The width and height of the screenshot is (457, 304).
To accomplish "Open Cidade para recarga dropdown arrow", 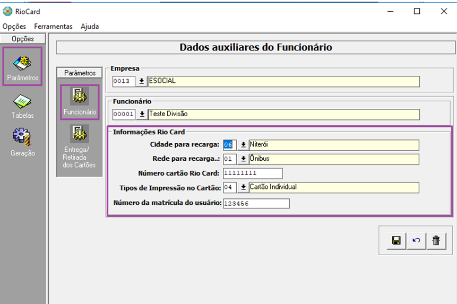I will coord(243,145).
